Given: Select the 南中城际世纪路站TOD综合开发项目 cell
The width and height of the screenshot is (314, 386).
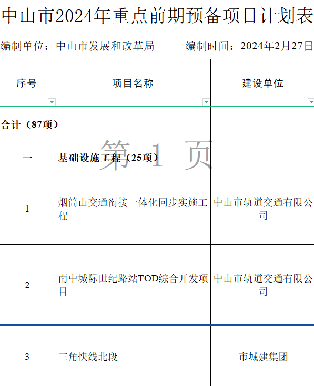Looking at the screenshot, I should 134,285.
